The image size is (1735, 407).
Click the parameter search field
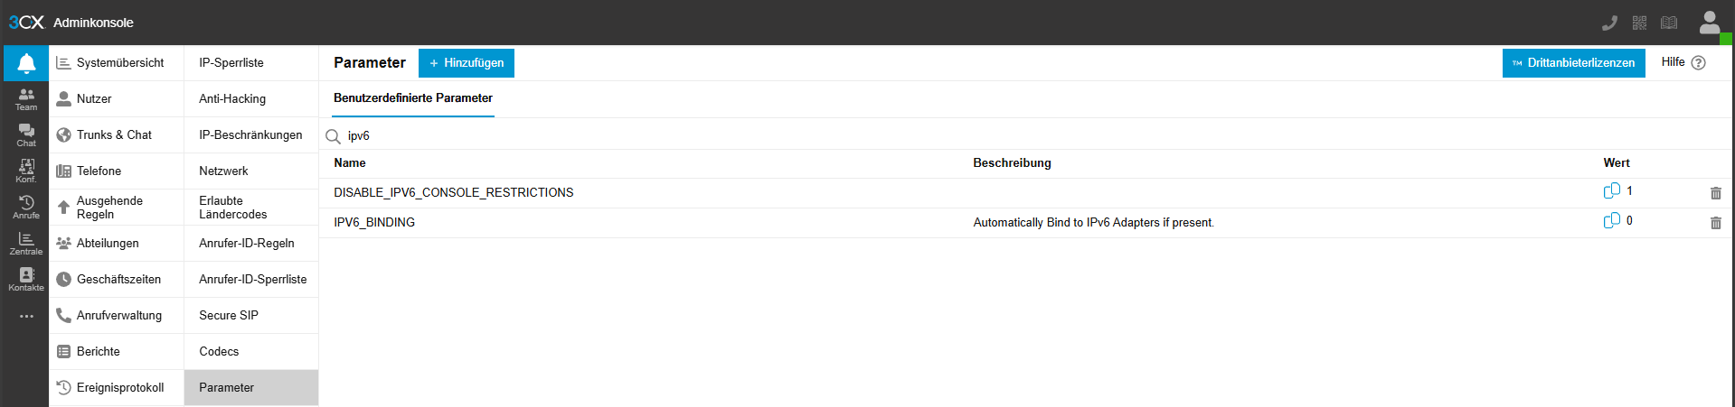[542, 136]
